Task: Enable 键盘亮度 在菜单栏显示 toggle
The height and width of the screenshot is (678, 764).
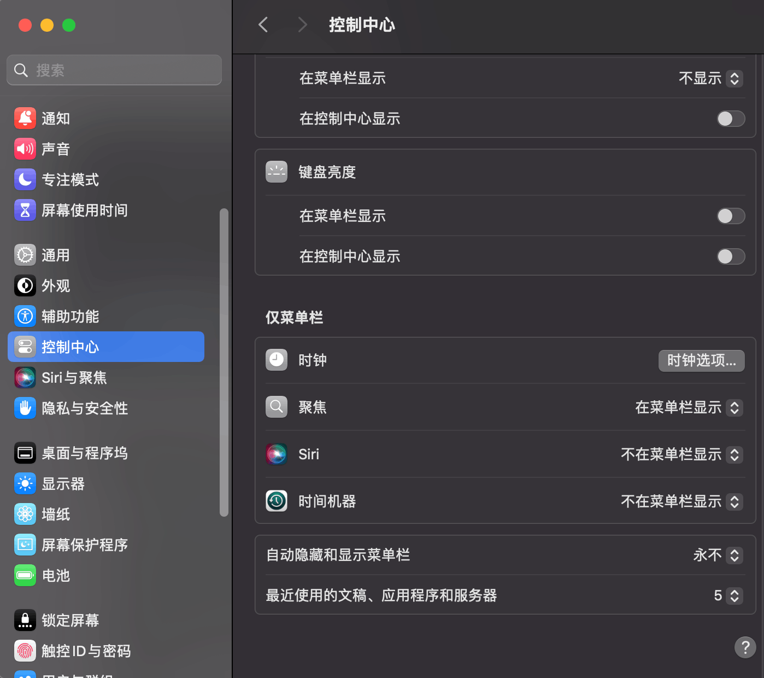Action: click(731, 216)
